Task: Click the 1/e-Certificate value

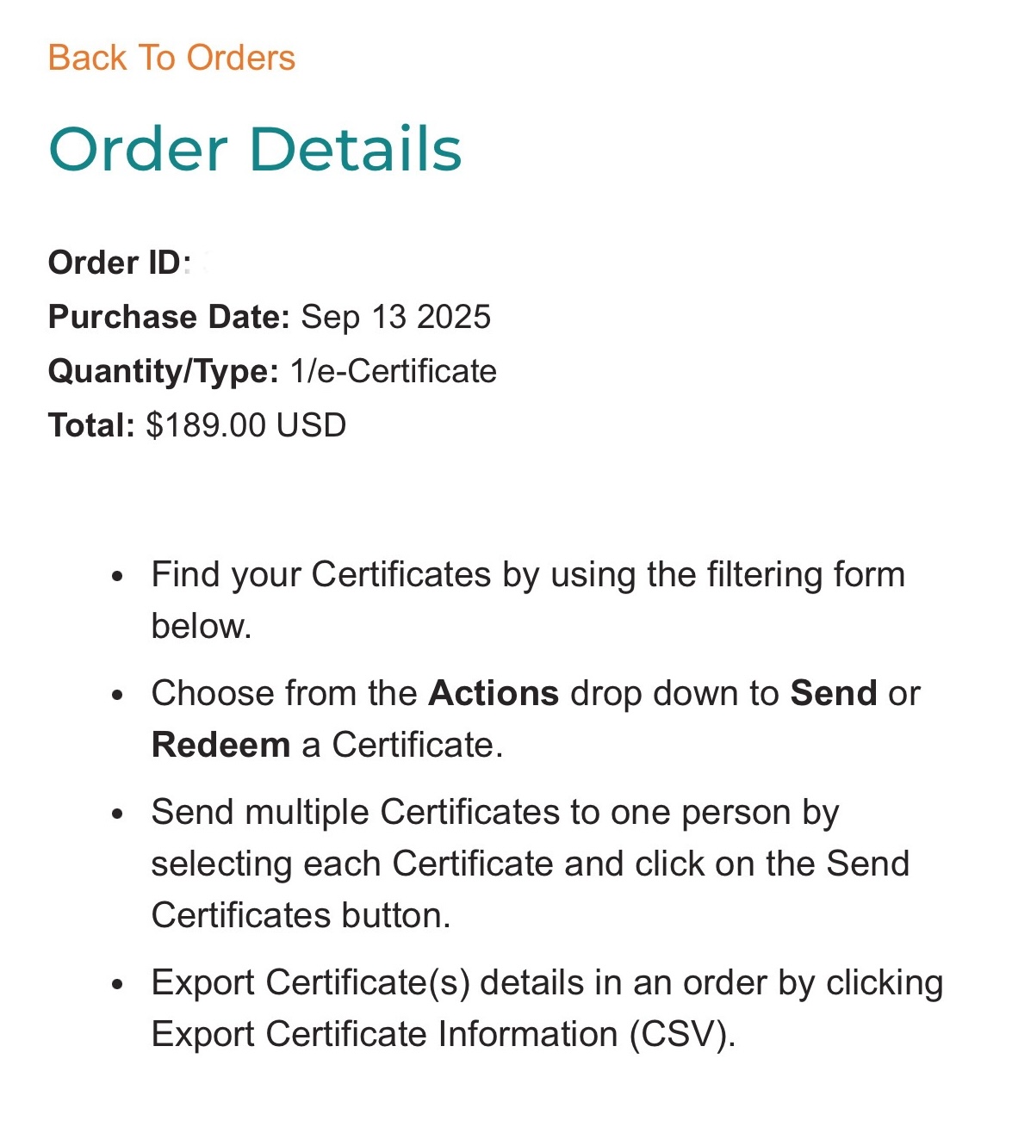Action: click(394, 371)
